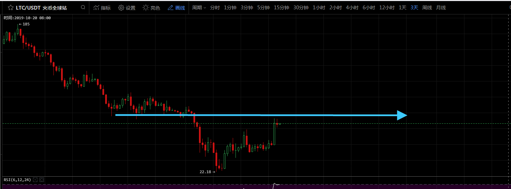Image resolution: width=511 pixels, height=189 pixels.
Task: Click the LTC/USDT 火币全球站 pair title
Action: coord(41,8)
